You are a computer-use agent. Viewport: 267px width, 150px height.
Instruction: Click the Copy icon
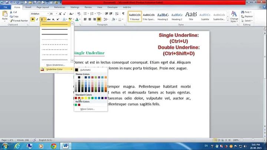pos(11,16)
